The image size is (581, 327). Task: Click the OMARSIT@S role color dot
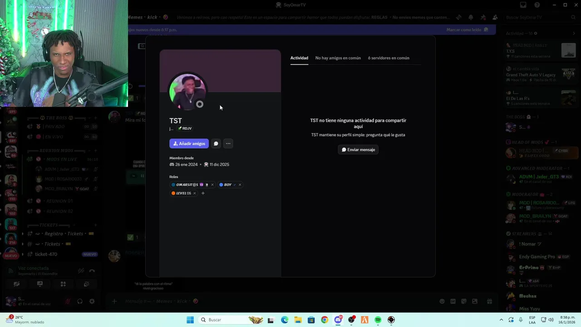point(173,185)
